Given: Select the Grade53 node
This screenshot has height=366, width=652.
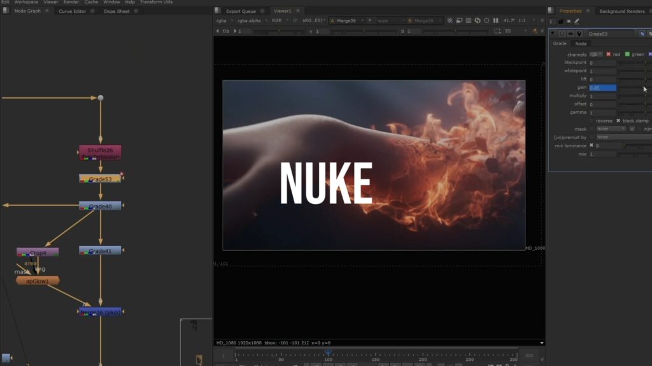Looking at the screenshot, I should coord(100,179).
